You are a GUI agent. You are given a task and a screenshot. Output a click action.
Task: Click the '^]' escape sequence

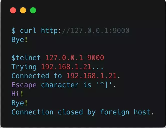[x=104, y=85]
